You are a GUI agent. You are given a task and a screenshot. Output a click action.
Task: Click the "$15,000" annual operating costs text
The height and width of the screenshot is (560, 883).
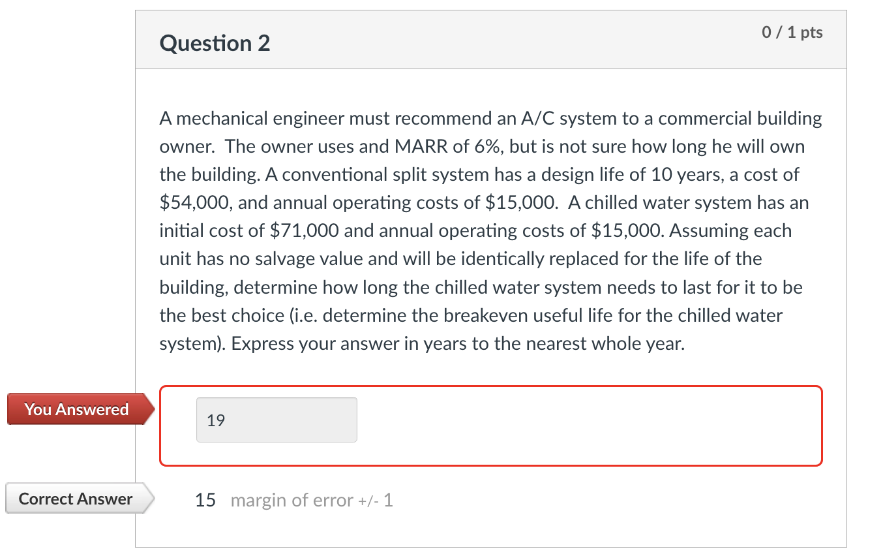tap(515, 202)
